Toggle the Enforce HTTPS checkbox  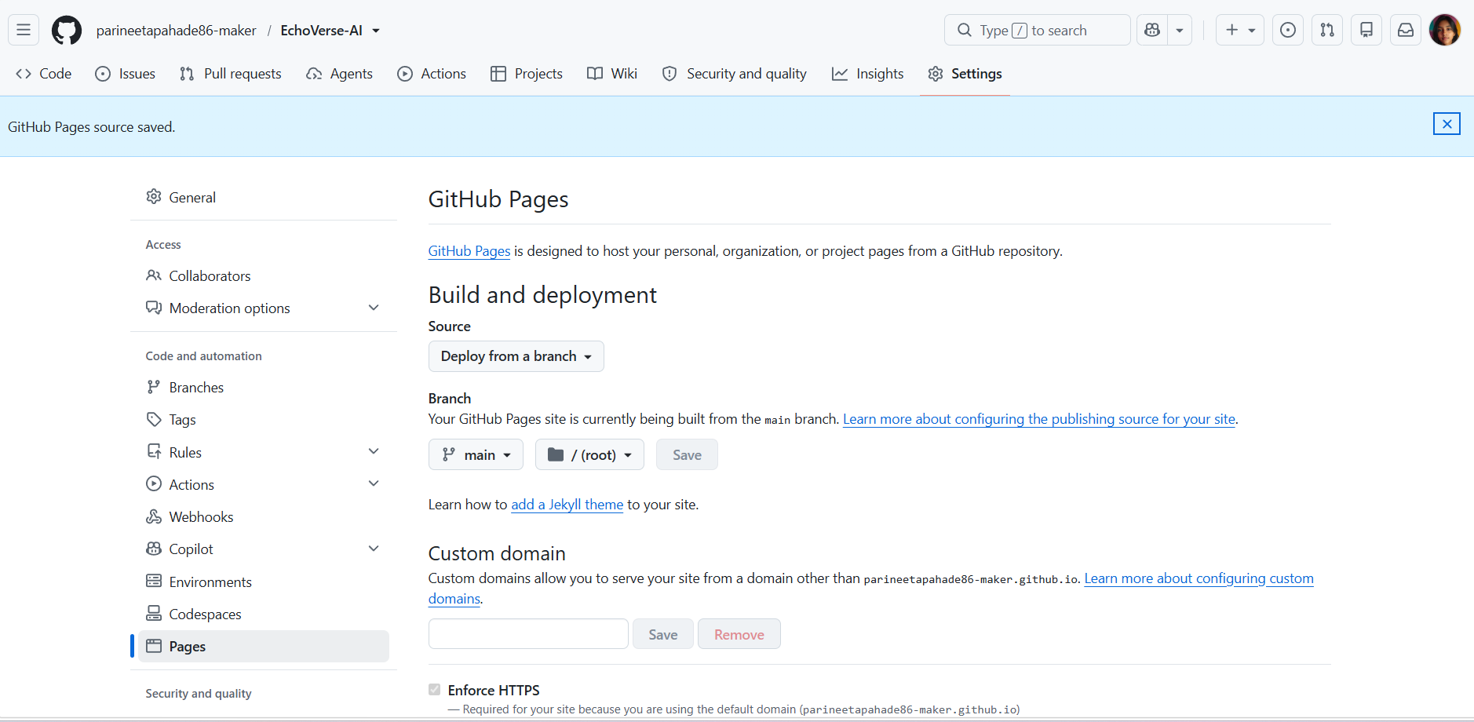(x=435, y=690)
